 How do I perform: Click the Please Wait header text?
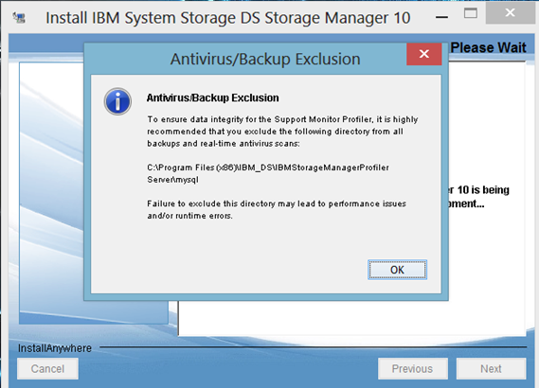click(488, 47)
